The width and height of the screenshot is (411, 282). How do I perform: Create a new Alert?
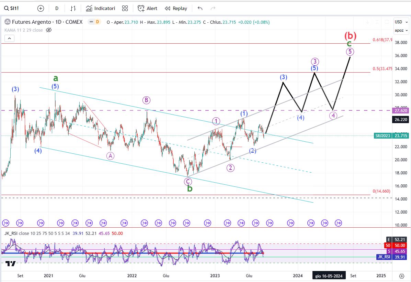pyautogui.click(x=147, y=8)
